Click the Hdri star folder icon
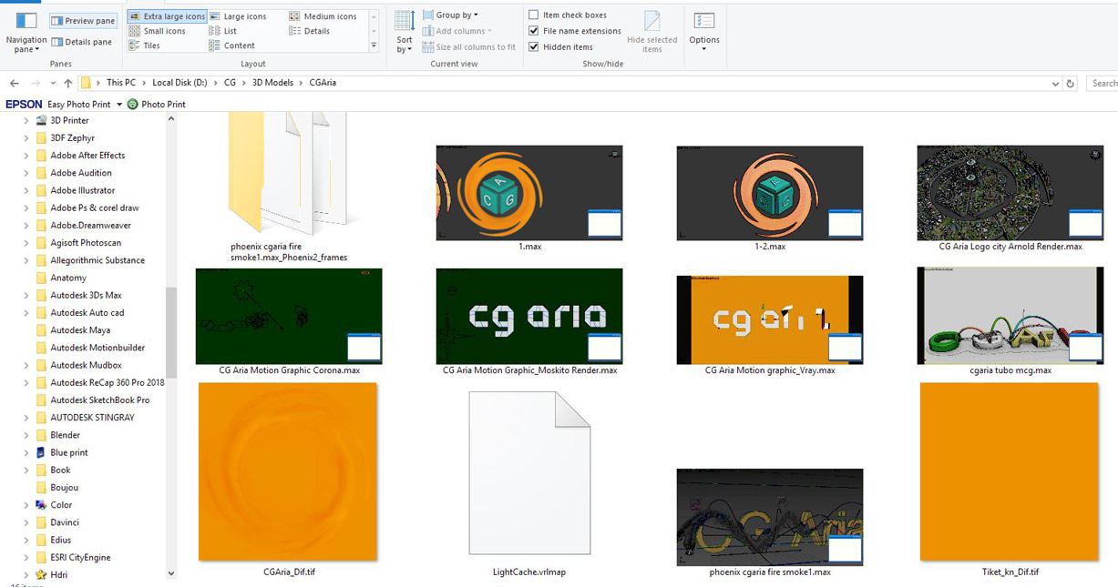The image size is (1118, 587). coord(41,575)
